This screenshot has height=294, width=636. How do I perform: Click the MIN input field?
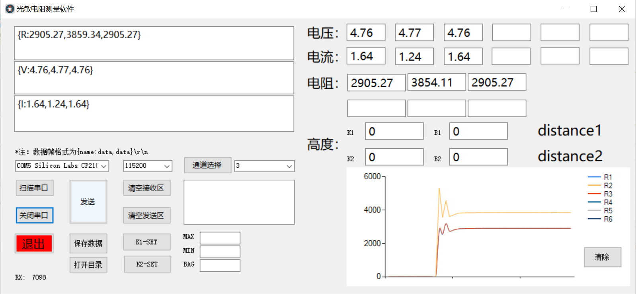click(x=220, y=252)
